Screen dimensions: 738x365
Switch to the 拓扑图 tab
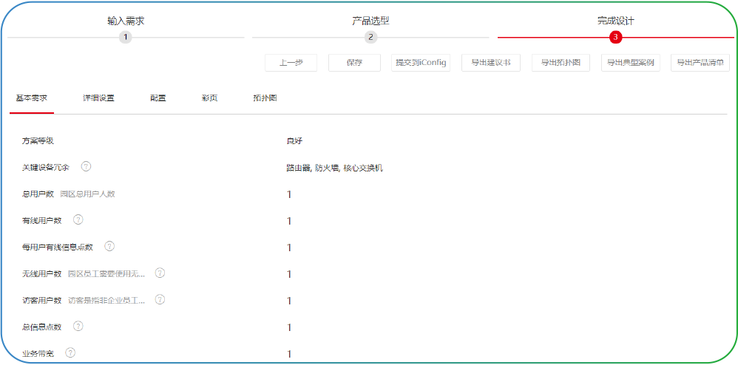pyautogui.click(x=265, y=99)
